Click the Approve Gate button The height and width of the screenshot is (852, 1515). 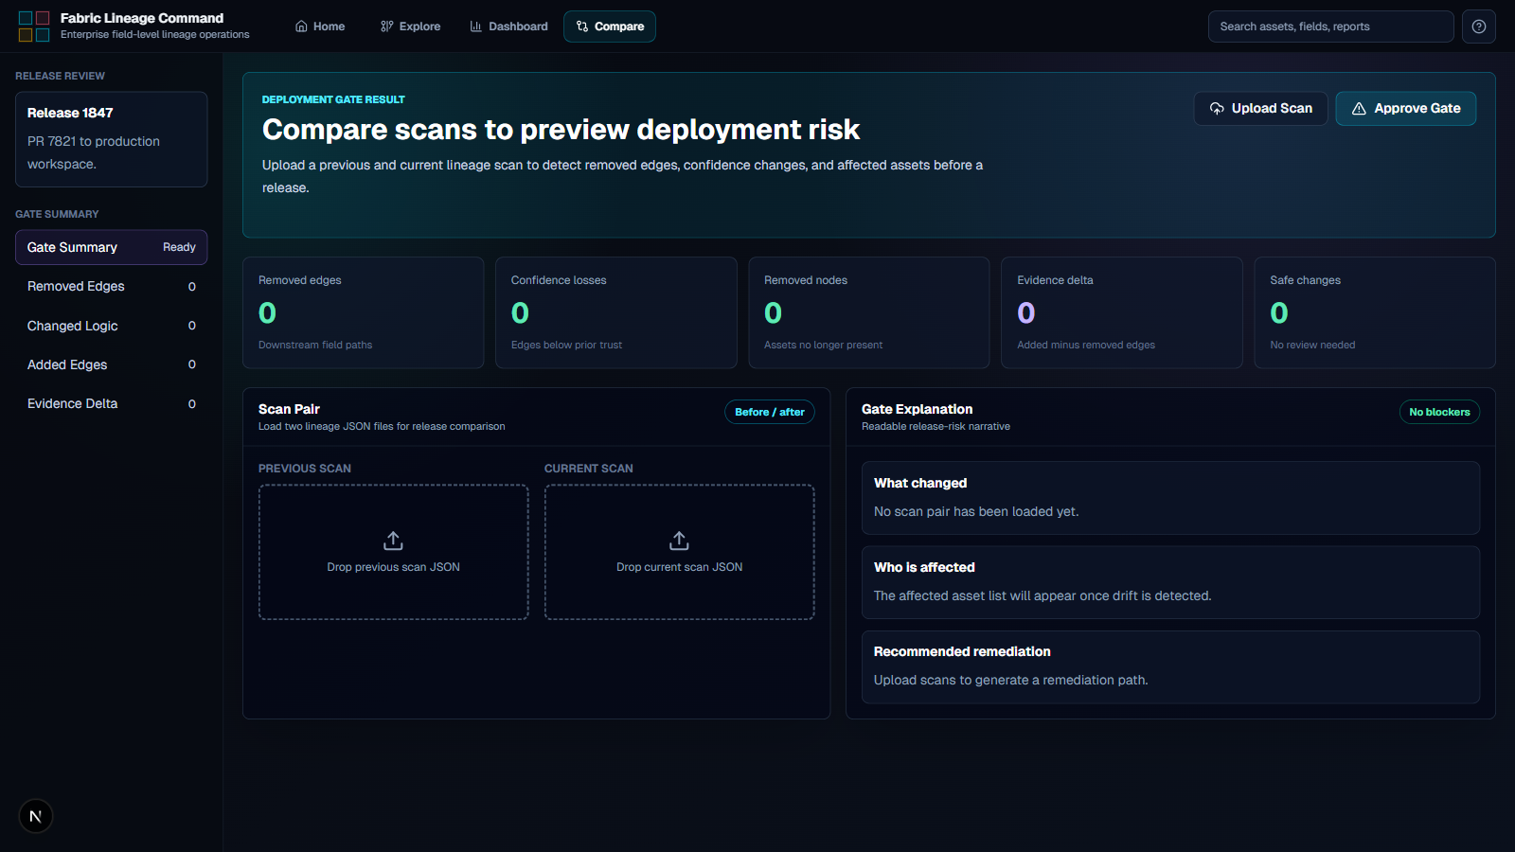(x=1406, y=109)
